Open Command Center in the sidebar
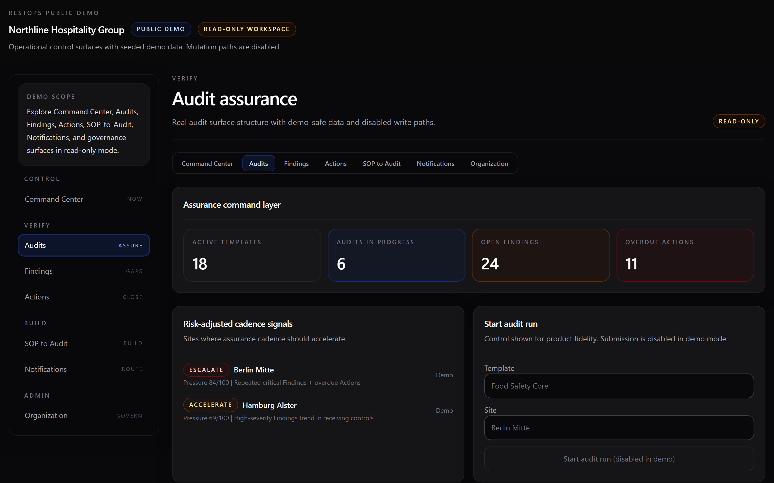The height and width of the screenshot is (483, 774). pos(84,199)
